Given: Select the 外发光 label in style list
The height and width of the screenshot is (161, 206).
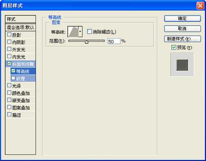Looking at the screenshot, I should click(19, 50).
